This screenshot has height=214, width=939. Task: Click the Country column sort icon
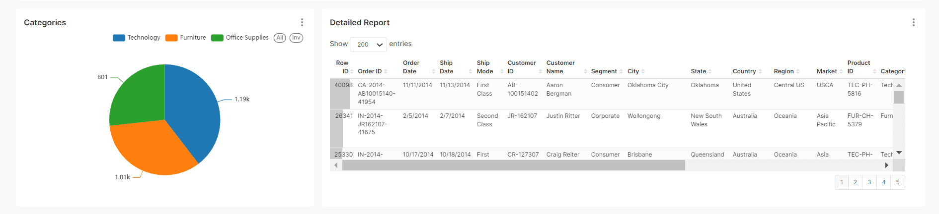pyautogui.click(x=760, y=71)
